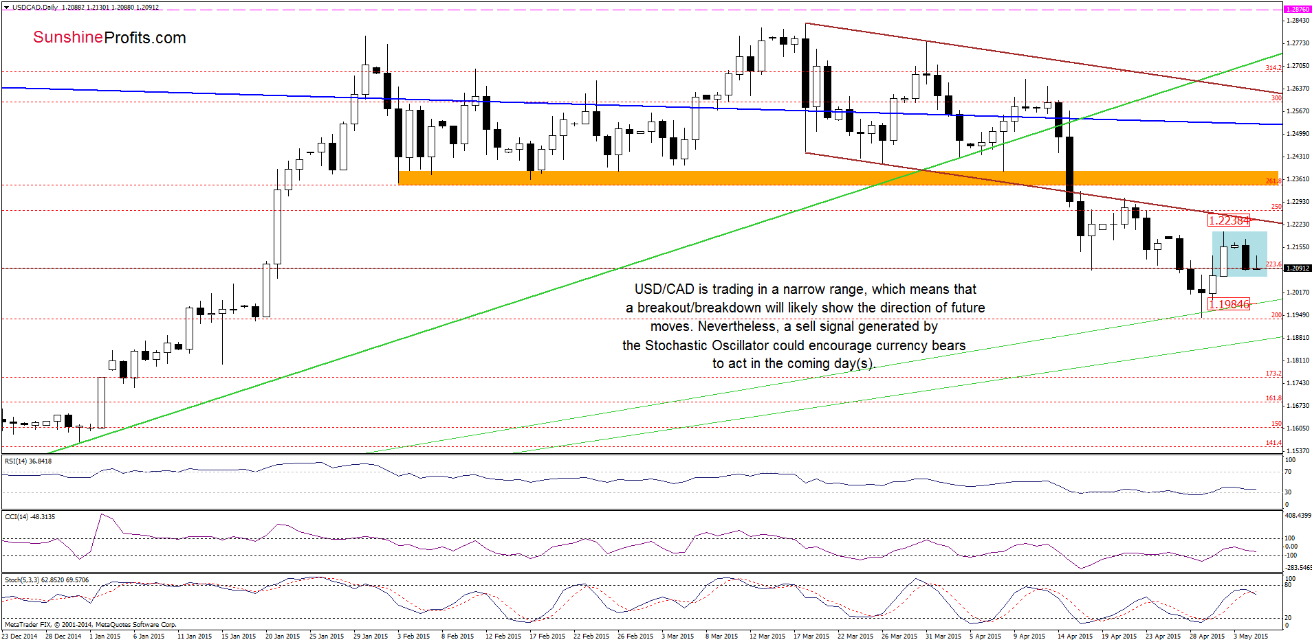Click the 20 Jan 2015 date label

[283, 637]
